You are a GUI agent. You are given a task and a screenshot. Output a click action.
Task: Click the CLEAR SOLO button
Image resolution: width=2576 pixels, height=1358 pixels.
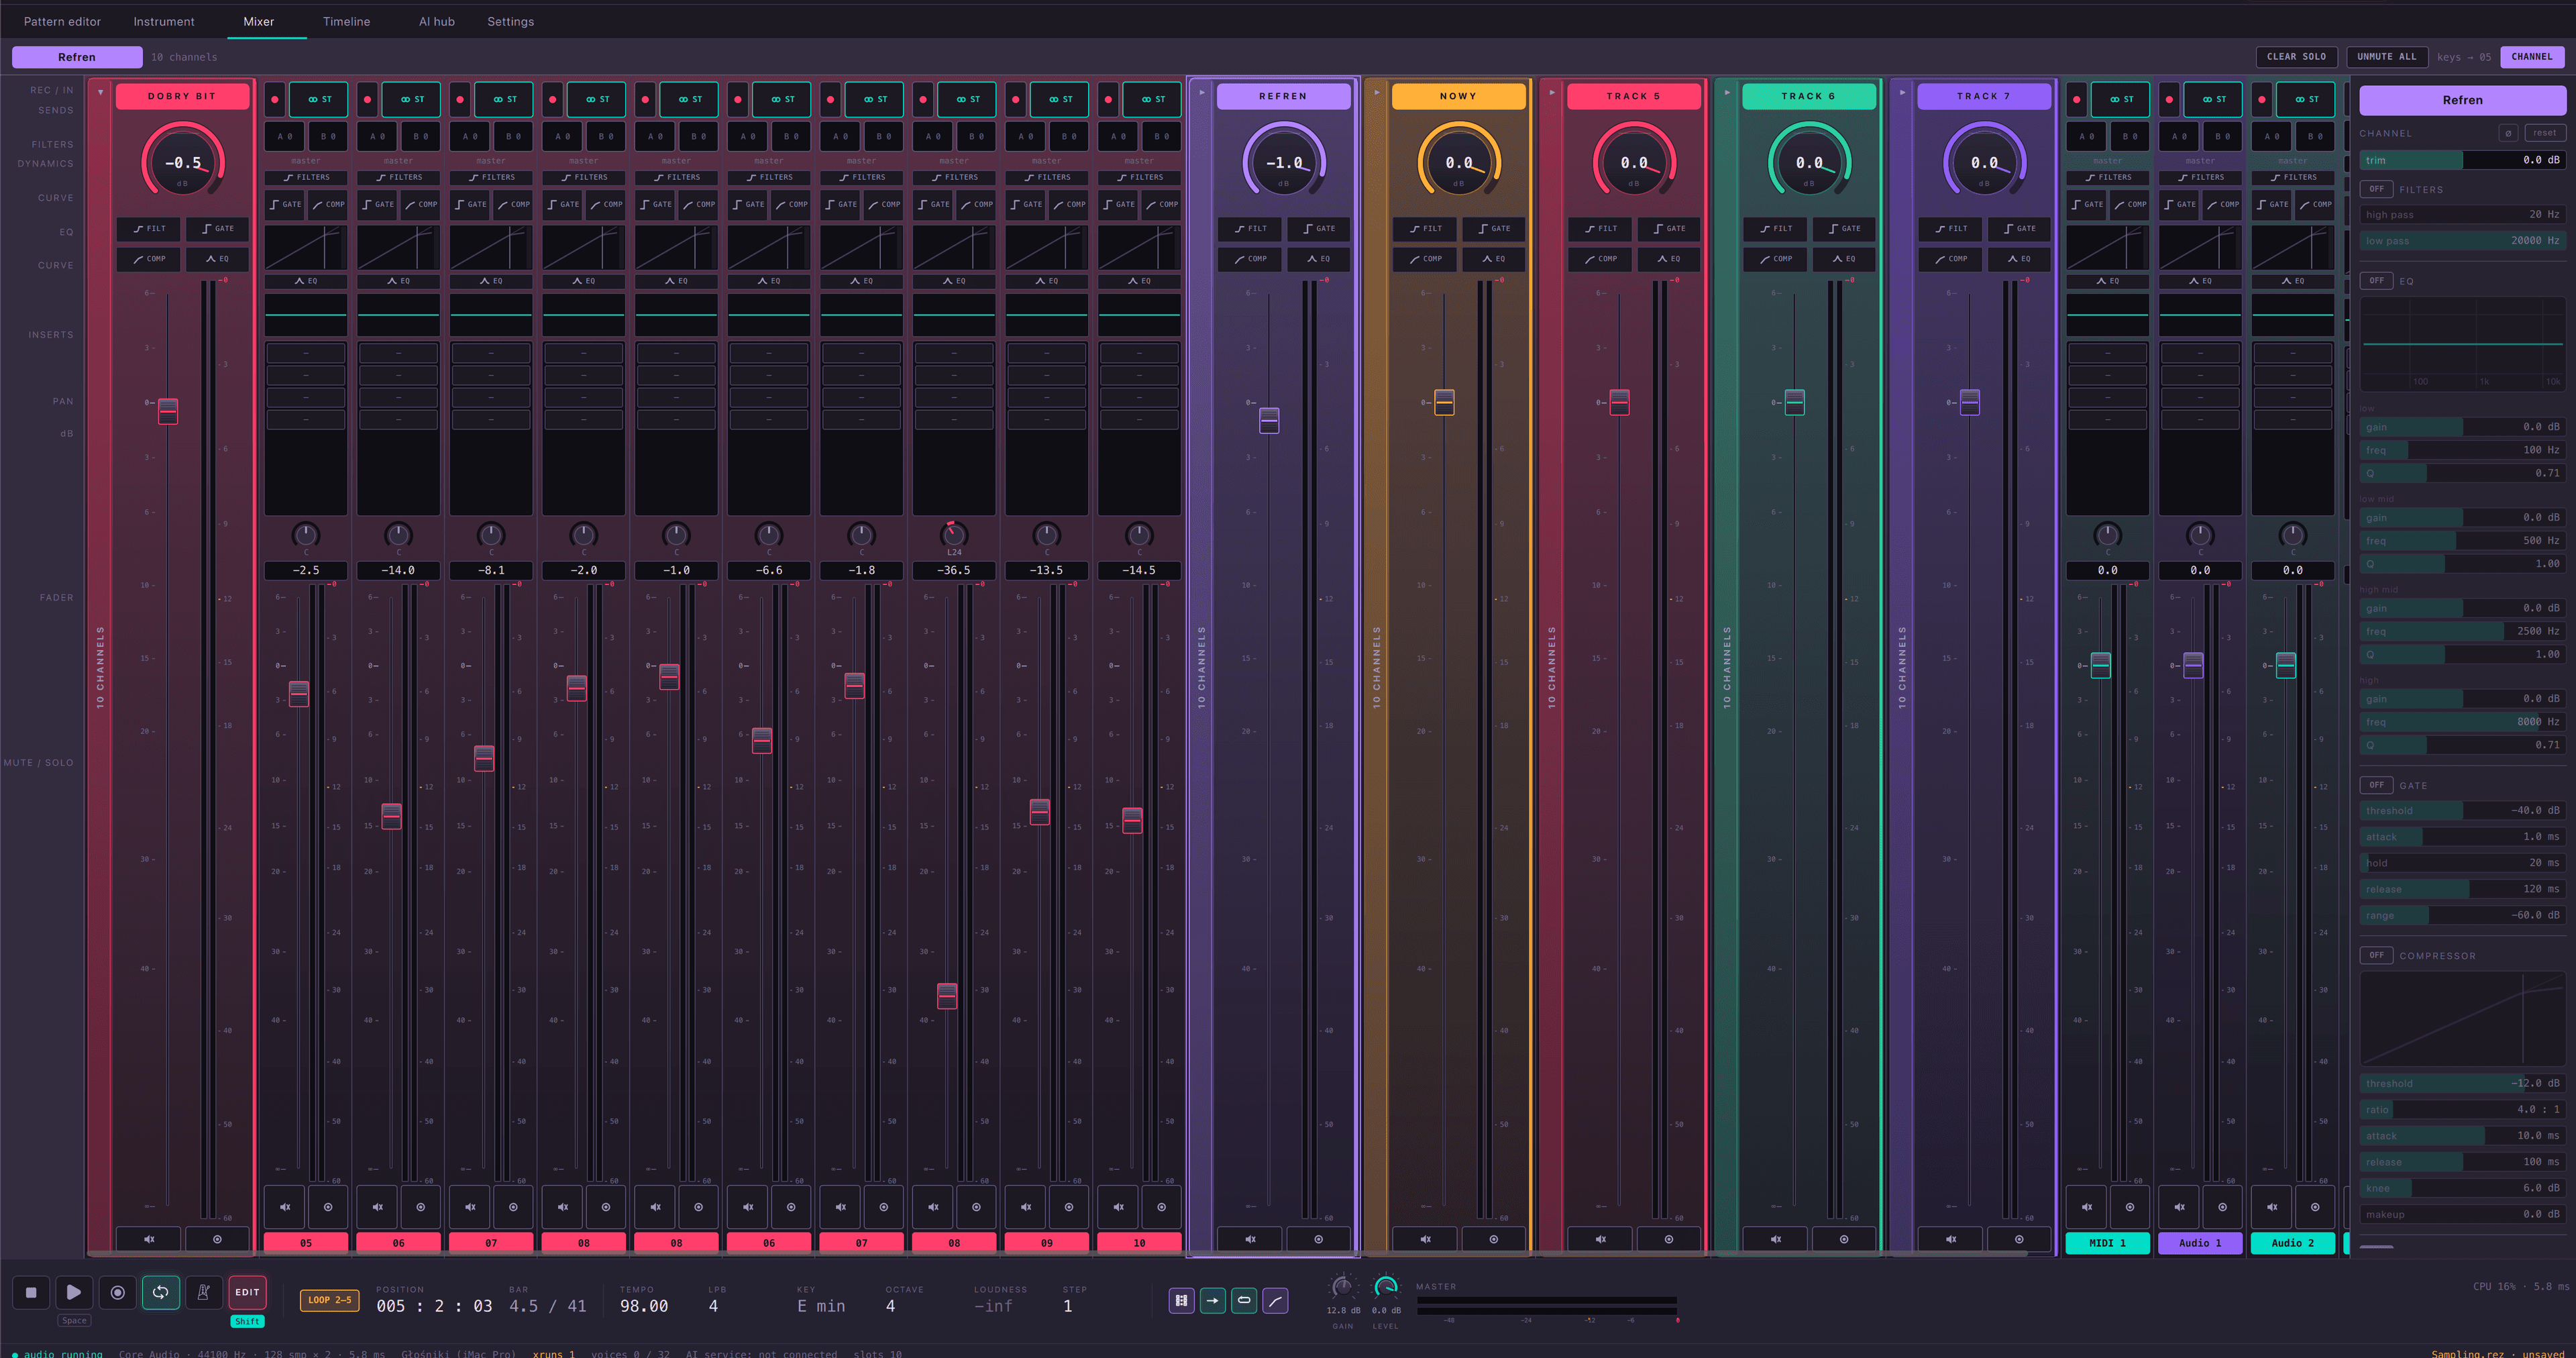point(2296,57)
